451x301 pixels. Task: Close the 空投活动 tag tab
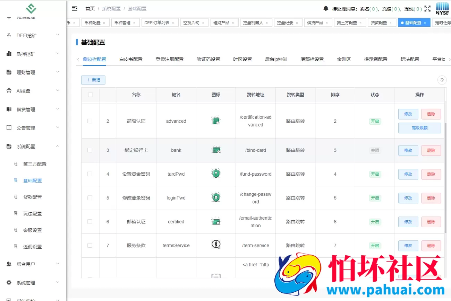pyautogui.click(x=203, y=23)
